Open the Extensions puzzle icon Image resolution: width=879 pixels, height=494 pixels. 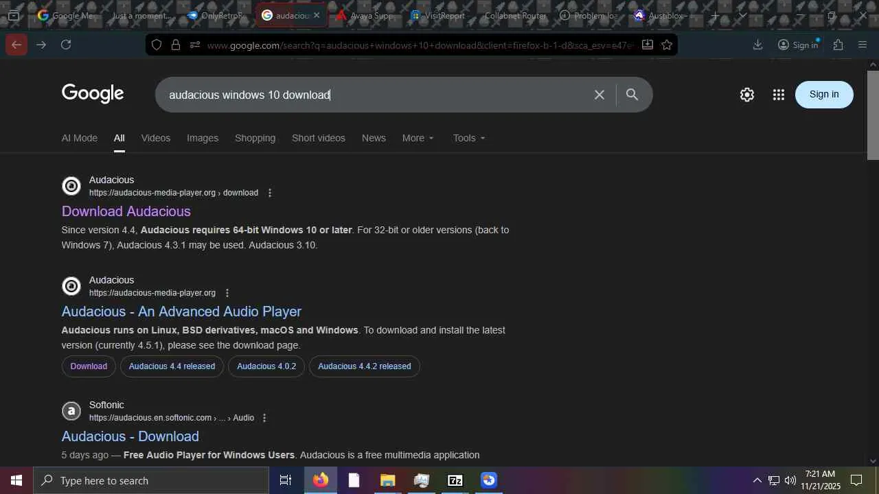[x=838, y=45]
